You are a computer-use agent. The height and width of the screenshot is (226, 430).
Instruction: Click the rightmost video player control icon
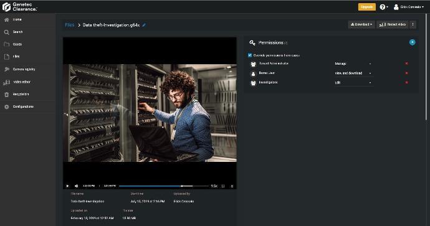point(232,186)
